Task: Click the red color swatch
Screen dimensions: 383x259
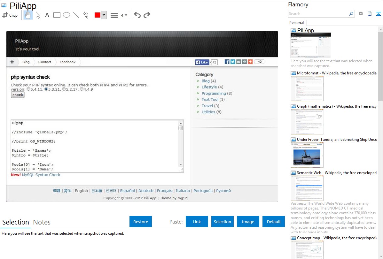Action: pyautogui.click(x=98, y=15)
